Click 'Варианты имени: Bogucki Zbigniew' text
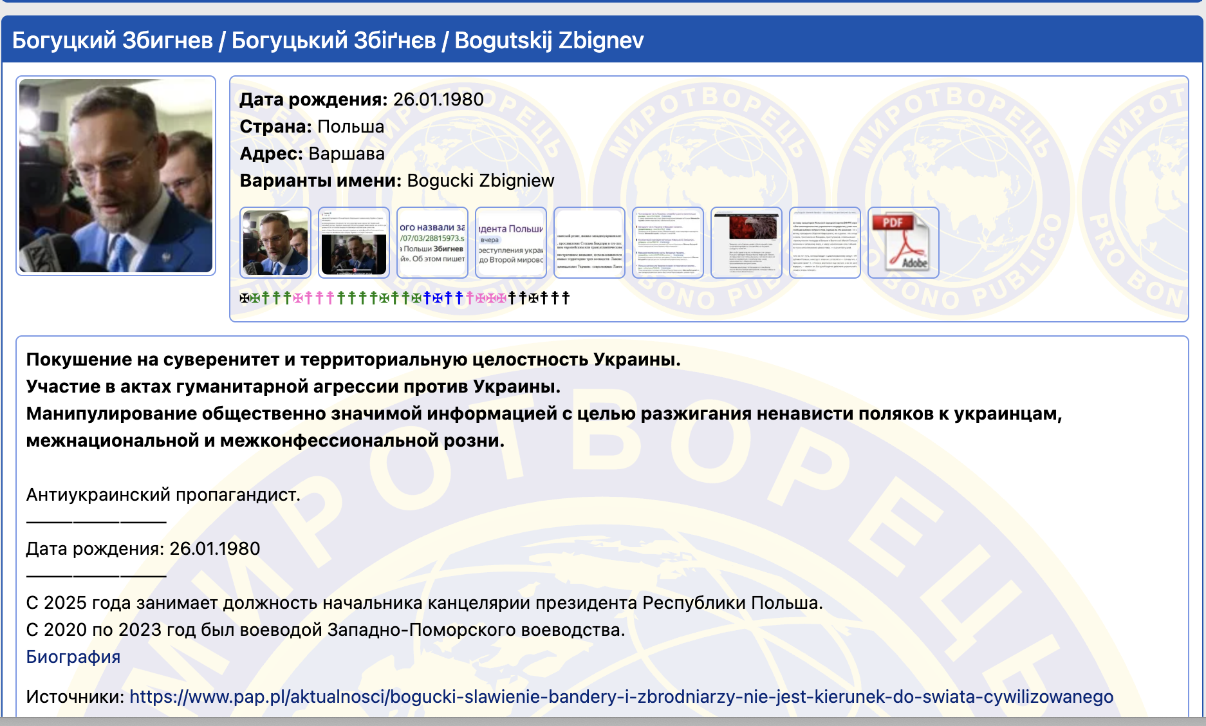Viewport: 1206px width, 726px height. [397, 180]
